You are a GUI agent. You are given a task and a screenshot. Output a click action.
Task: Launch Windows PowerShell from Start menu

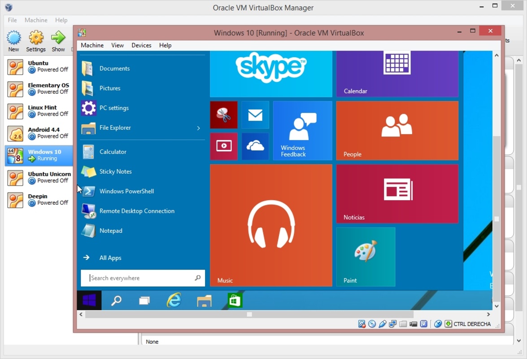[126, 191]
